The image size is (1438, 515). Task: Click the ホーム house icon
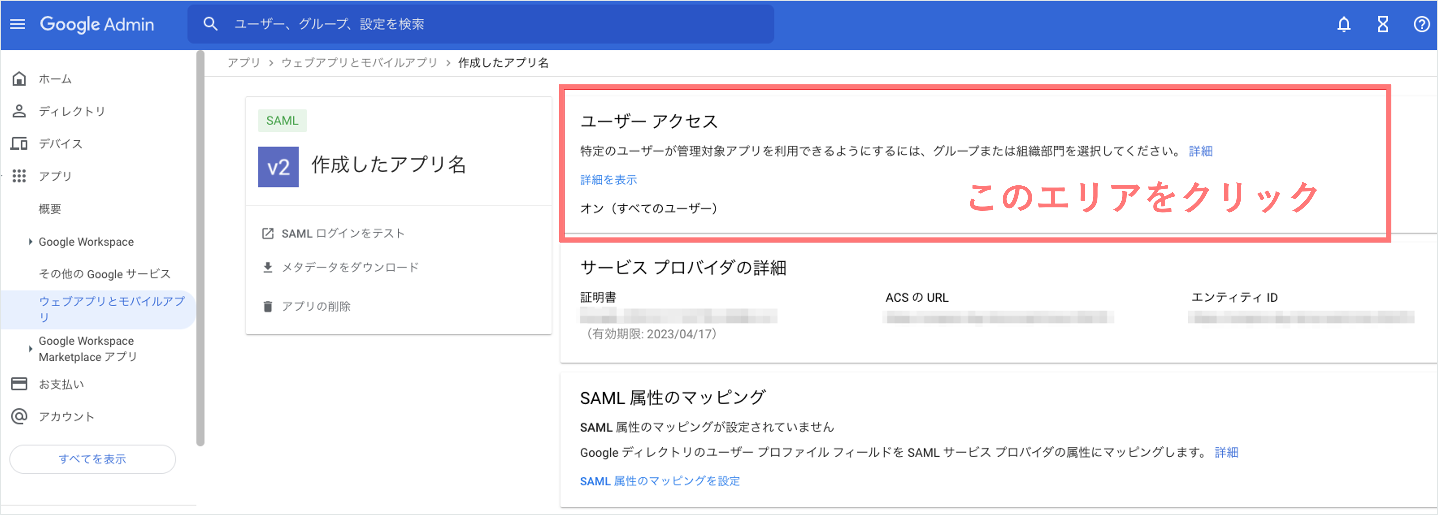coord(19,79)
